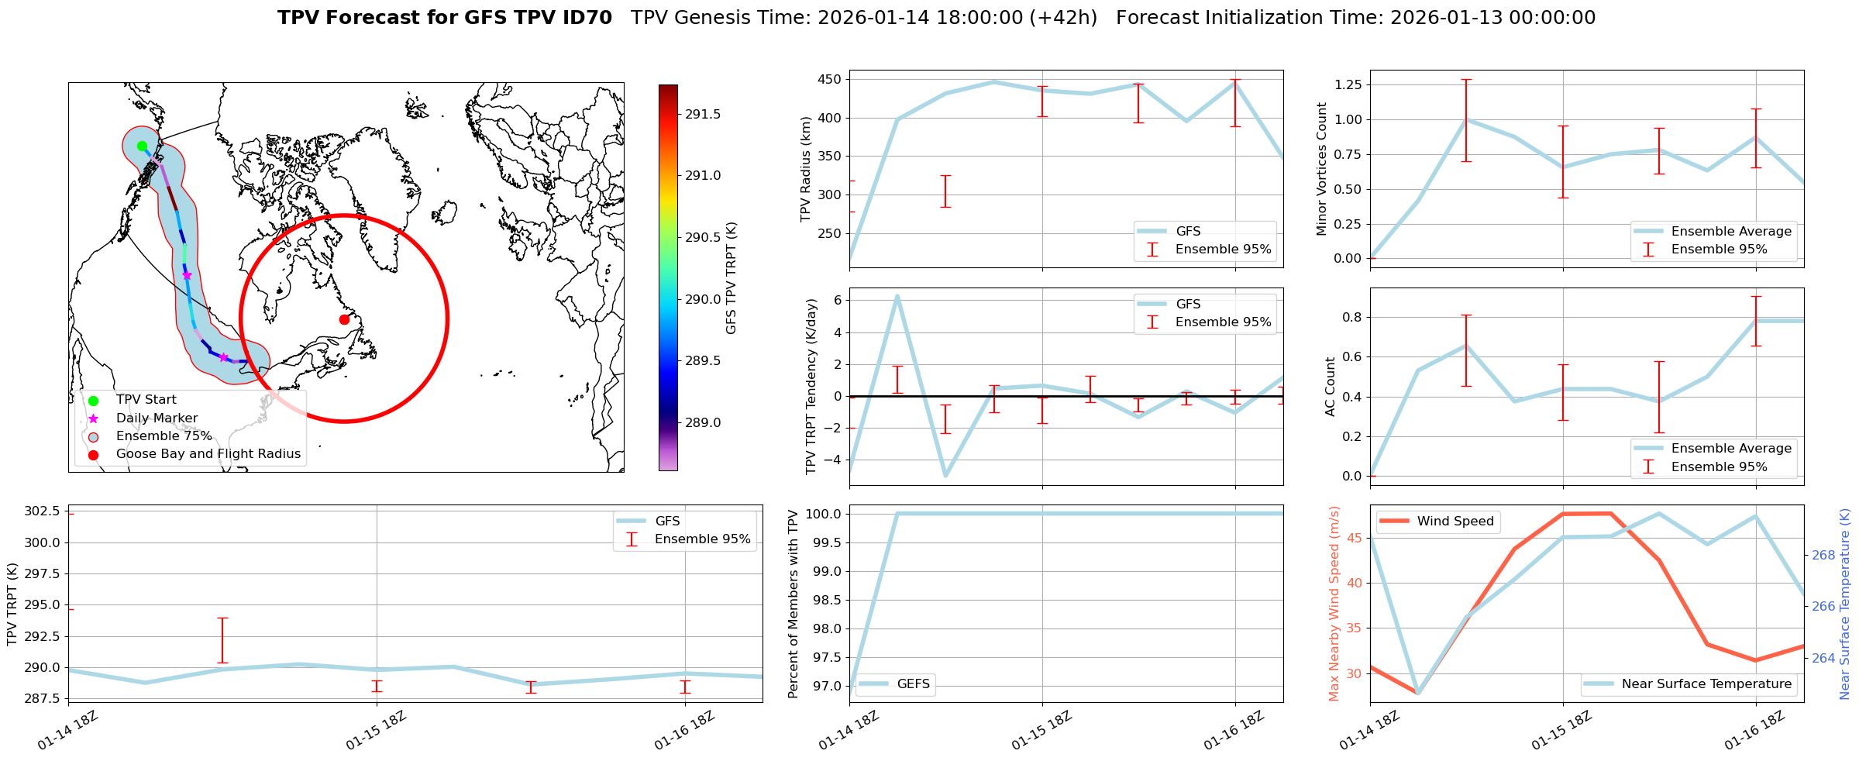Click the AC Count axis label
The height and width of the screenshot is (761, 1859).
click(1331, 387)
